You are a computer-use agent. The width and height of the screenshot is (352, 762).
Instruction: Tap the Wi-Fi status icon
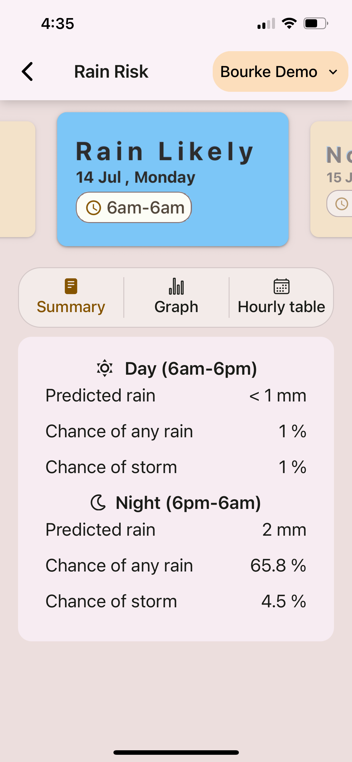[289, 23]
